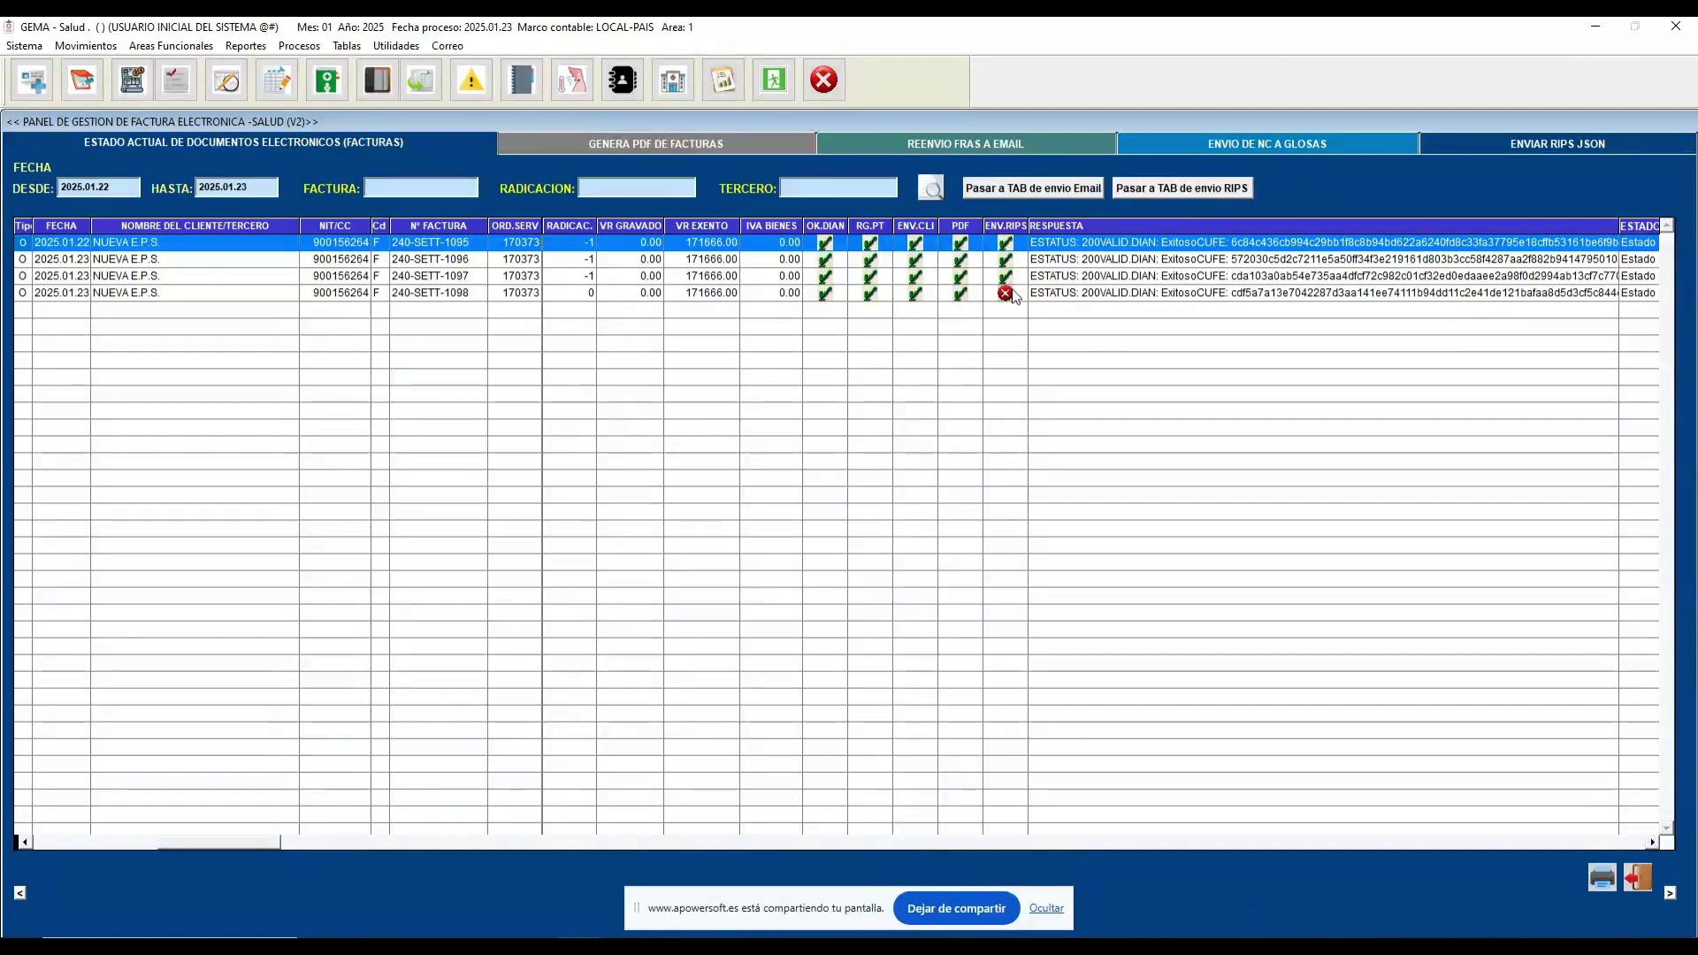Viewport: 1698px width, 955px height.
Task: Switch to GENERA PDF DE FACTURAS tab
Action: tap(656, 143)
